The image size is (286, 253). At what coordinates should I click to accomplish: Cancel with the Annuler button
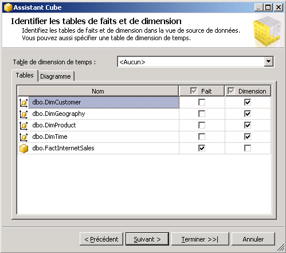(x=253, y=239)
